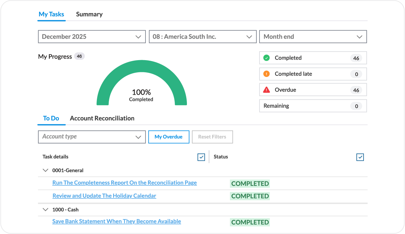
Task: Click the orange Completed late icon
Action: coord(266,74)
